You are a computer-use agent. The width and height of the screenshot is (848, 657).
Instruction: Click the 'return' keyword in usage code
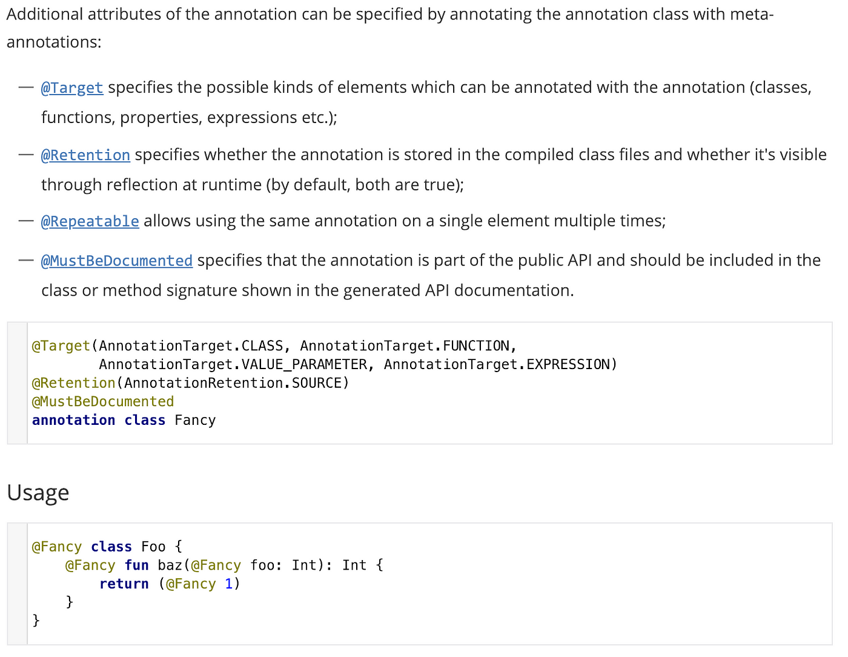pyautogui.click(x=124, y=584)
